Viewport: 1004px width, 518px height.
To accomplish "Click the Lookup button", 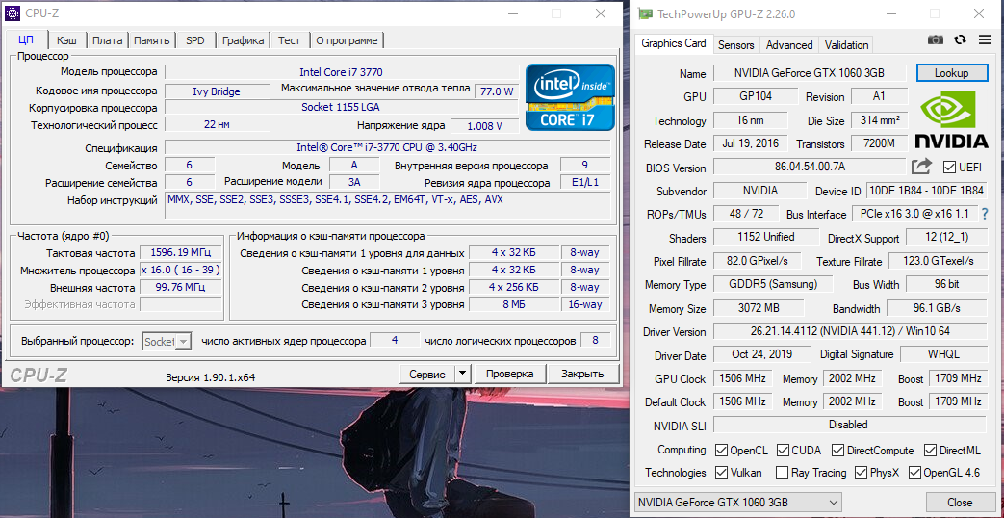I will click(x=951, y=73).
